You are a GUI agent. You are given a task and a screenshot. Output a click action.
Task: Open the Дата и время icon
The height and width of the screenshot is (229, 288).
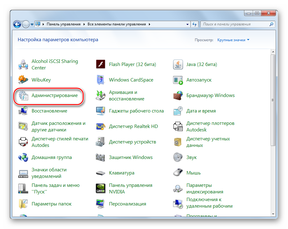coord(178,111)
